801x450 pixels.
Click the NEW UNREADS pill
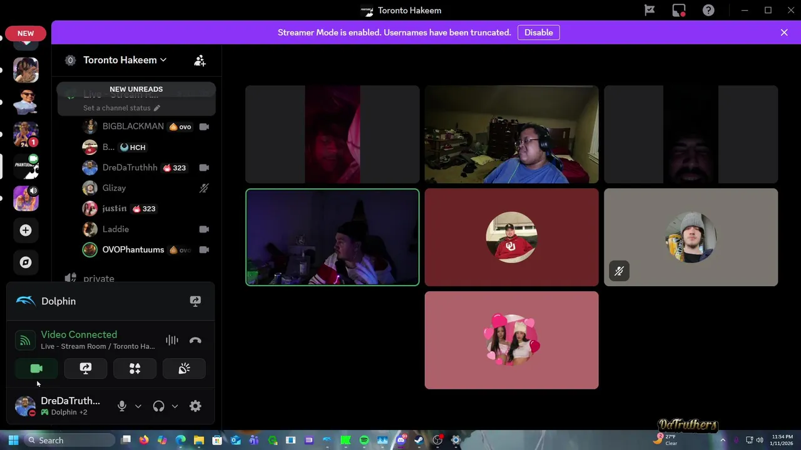136,89
